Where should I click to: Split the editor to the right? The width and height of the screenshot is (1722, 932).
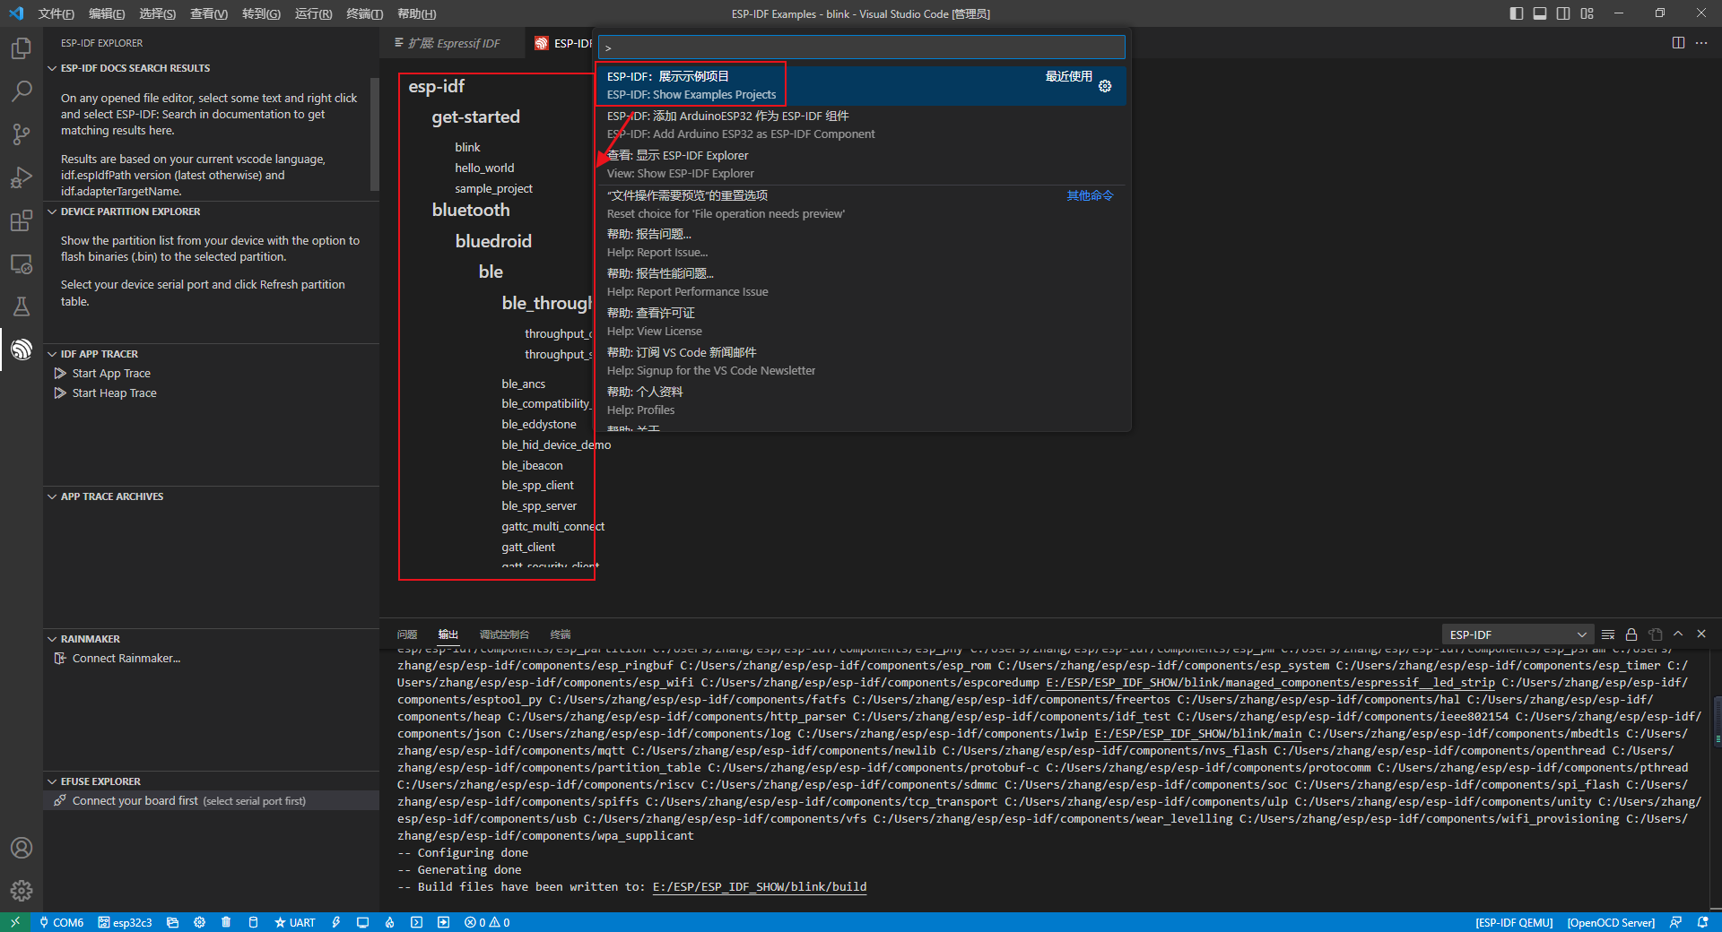point(1678,43)
